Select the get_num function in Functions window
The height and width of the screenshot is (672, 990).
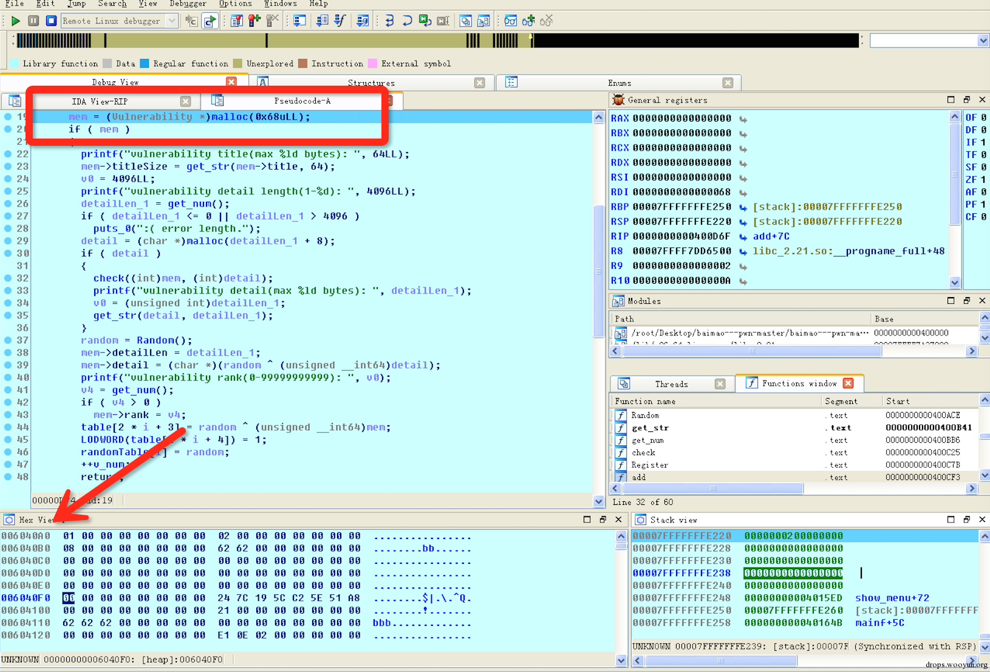pyautogui.click(x=647, y=441)
